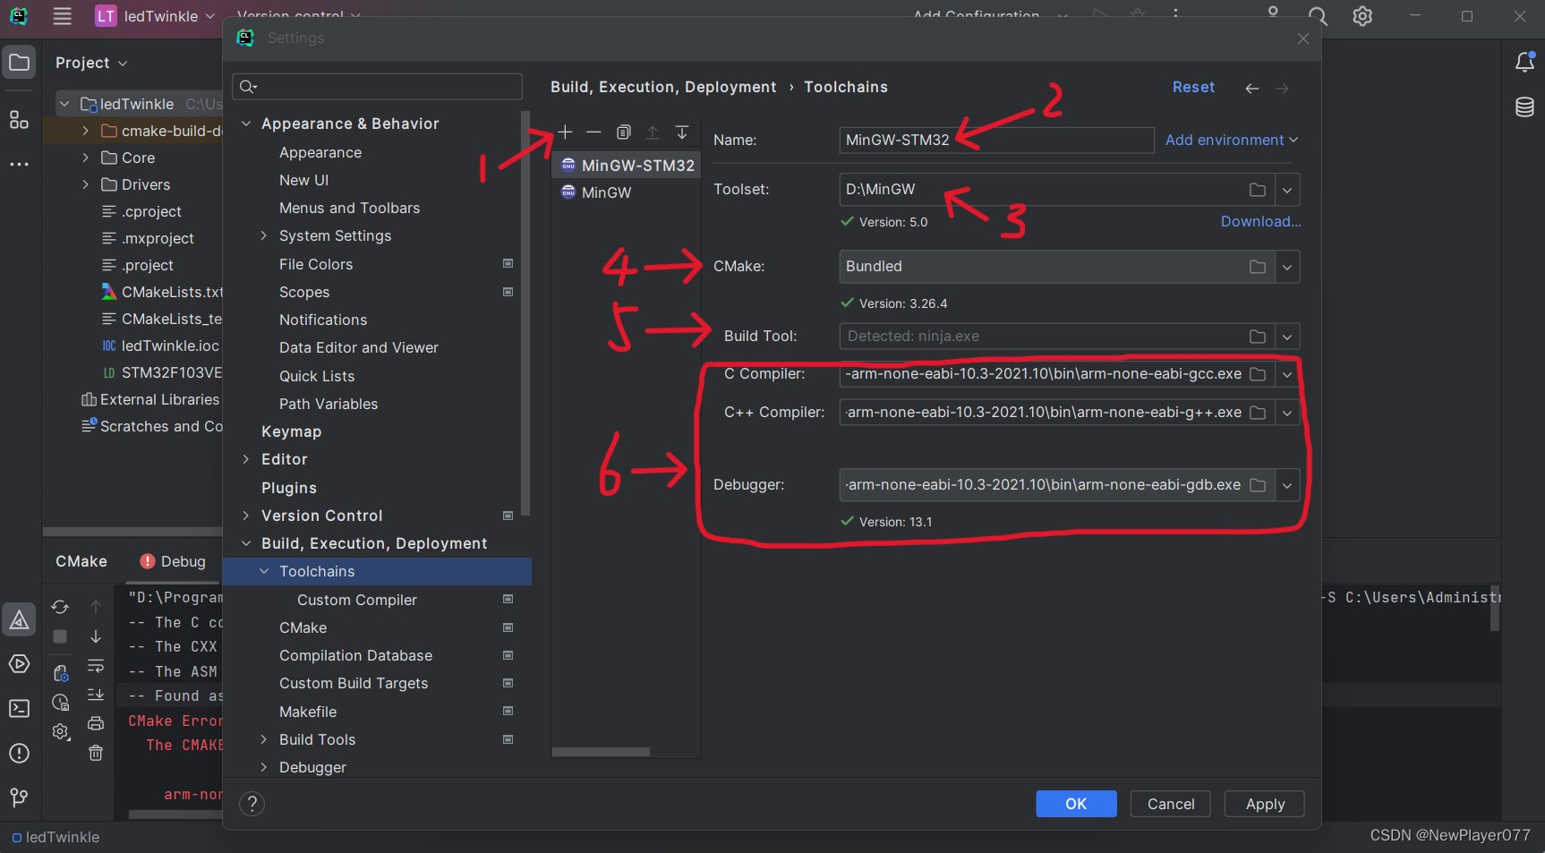
Task: Open Terminal tool window
Action: click(x=19, y=709)
